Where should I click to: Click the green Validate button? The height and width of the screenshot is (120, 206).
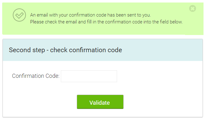100,102
